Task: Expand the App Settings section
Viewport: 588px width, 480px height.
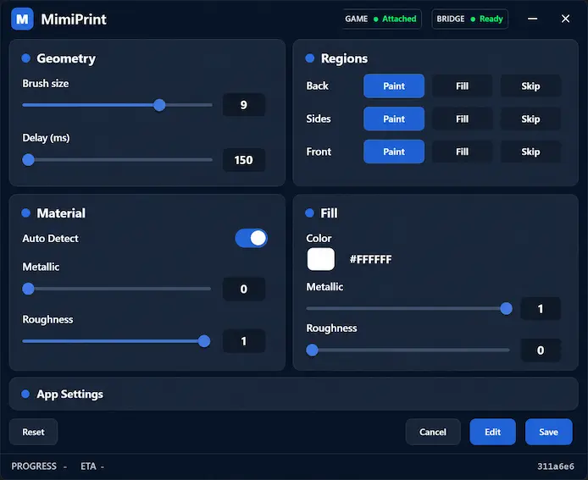Action: tap(294, 394)
